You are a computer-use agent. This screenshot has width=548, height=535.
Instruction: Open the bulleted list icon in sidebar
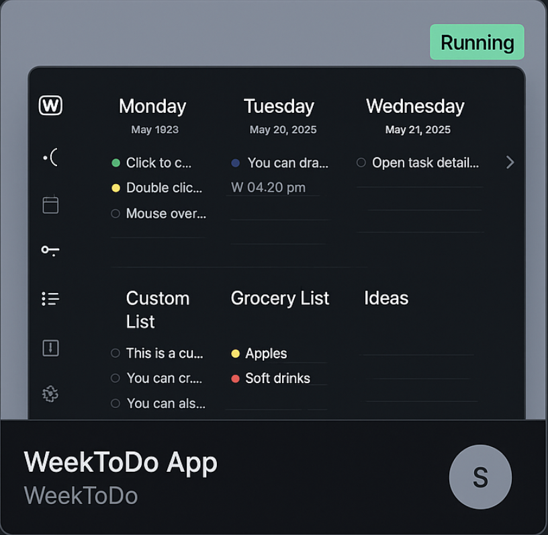pyautogui.click(x=50, y=299)
